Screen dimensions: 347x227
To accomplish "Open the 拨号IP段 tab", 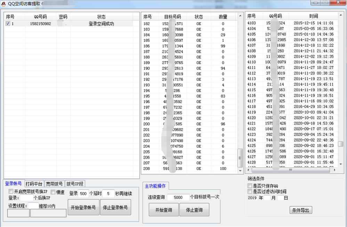I will (75, 184).
